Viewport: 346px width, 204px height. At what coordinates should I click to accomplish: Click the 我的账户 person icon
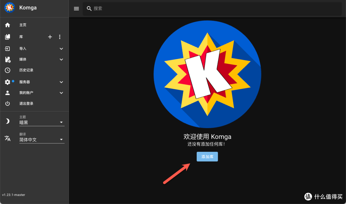7,93
